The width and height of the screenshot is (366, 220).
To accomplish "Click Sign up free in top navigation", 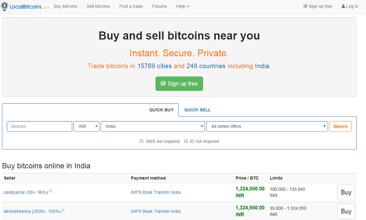I will point(318,6).
